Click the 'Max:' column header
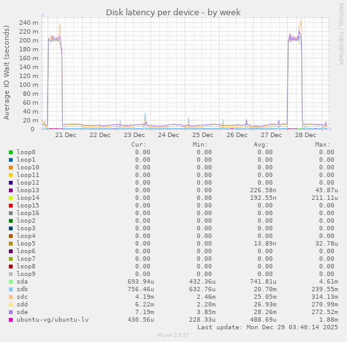Image resolution: width=347 pixels, height=342 pixels. [x=323, y=145]
